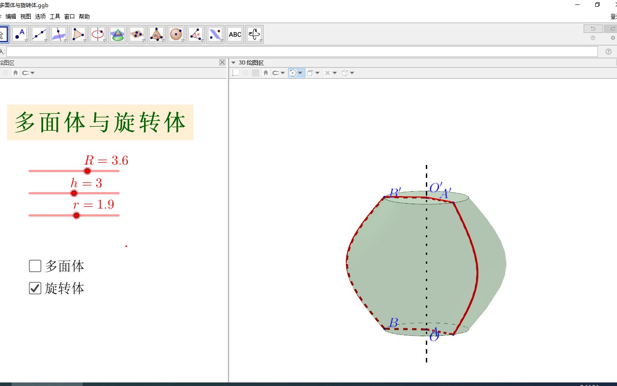Expand the Polygon tool submenu arrow
The width and height of the screenshot is (617, 386).
(85, 40)
